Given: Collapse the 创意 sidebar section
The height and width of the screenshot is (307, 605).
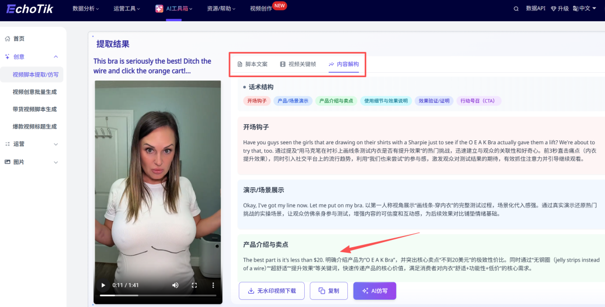Looking at the screenshot, I should click(x=55, y=56).
